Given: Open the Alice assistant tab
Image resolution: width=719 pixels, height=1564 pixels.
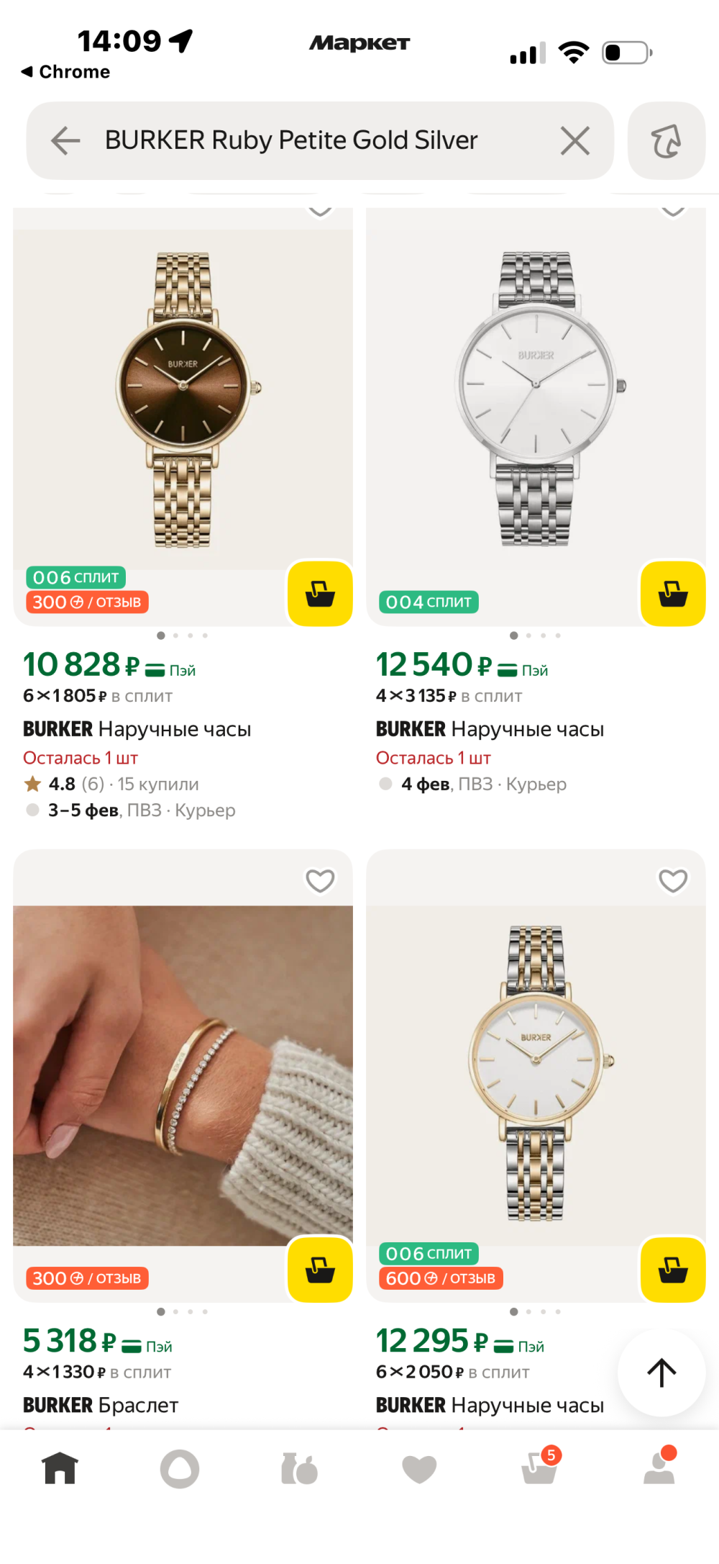Looking at the screenshot, I should 180,1468.
